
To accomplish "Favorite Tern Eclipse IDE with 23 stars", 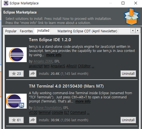I will tap(16, 74).
